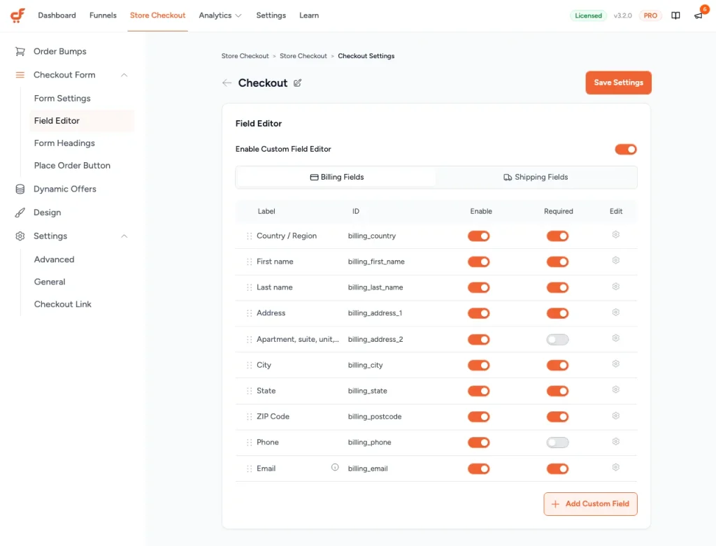Open the Learn menu item
The width and height of the screenshot is (716, 546).
[x=309, y=15]
